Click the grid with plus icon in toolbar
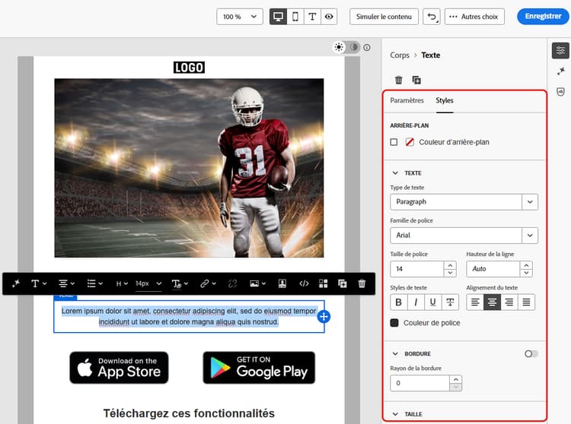The image size is (571, 424). tap(323, 283)
